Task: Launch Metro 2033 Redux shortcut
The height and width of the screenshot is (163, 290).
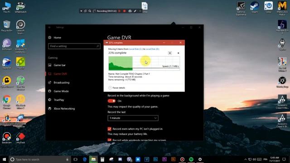Action: [x=282, y=9]
